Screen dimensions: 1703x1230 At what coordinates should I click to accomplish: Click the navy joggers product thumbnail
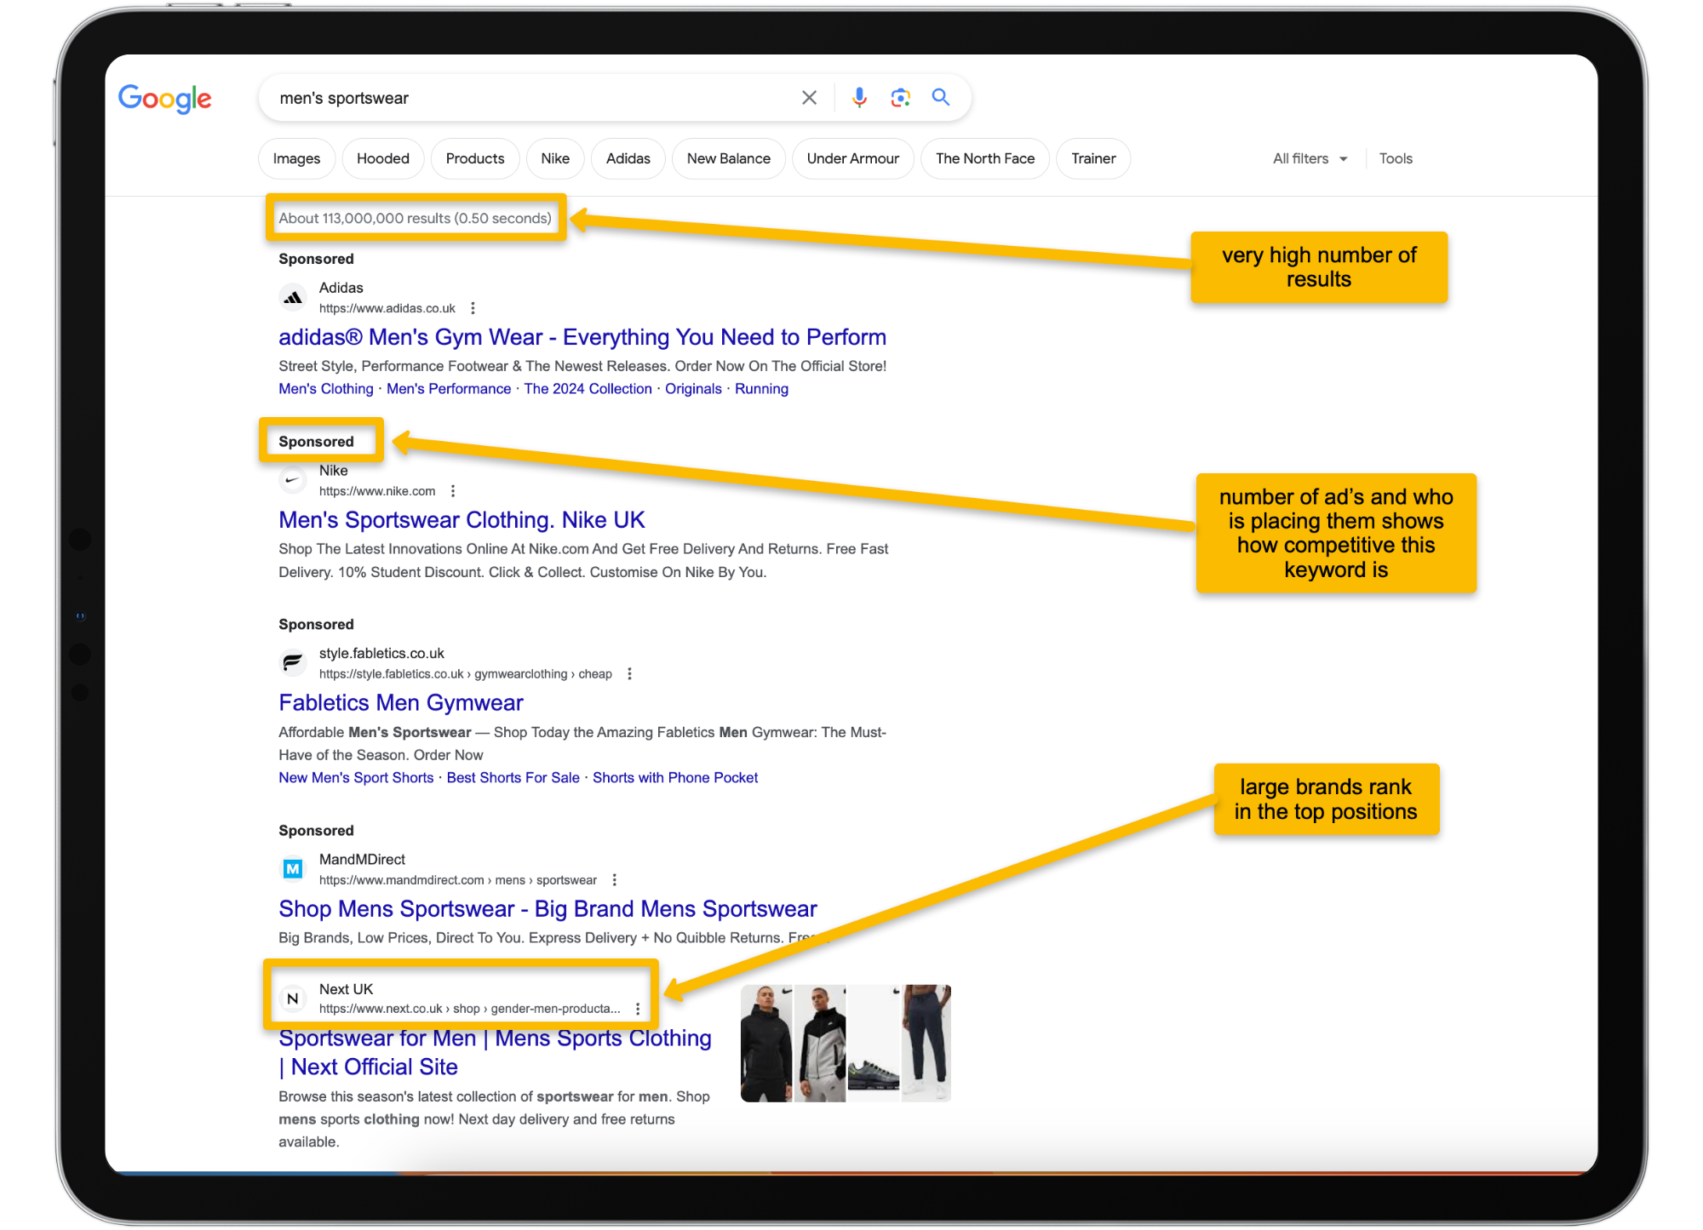click(x=926, y=1044)
